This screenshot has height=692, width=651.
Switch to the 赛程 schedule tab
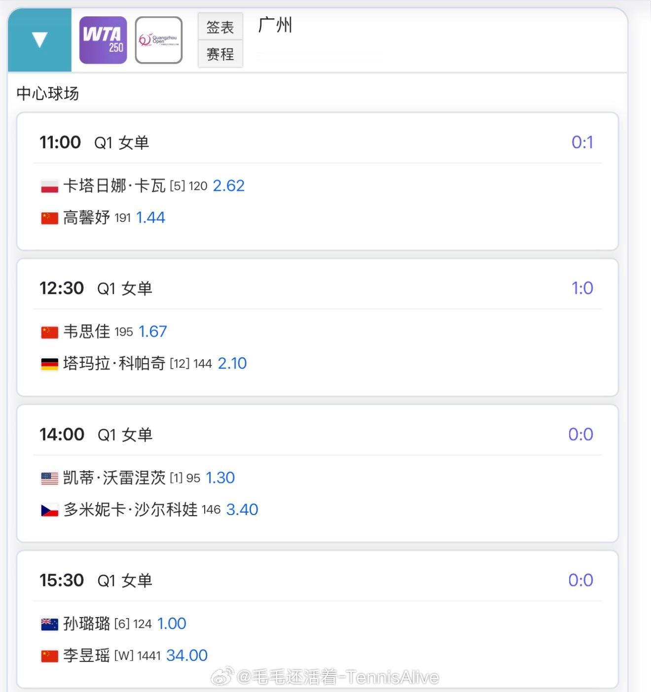[x=220, y=54]
